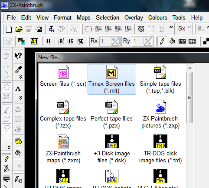Select the polygon selection tool

[x=18, y=128]
